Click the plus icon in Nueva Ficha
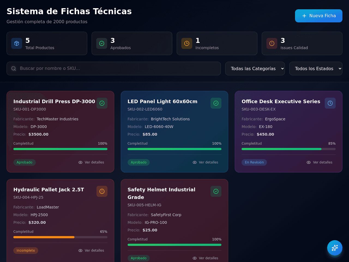Screen dimensions: 349x262 point(304,16)
